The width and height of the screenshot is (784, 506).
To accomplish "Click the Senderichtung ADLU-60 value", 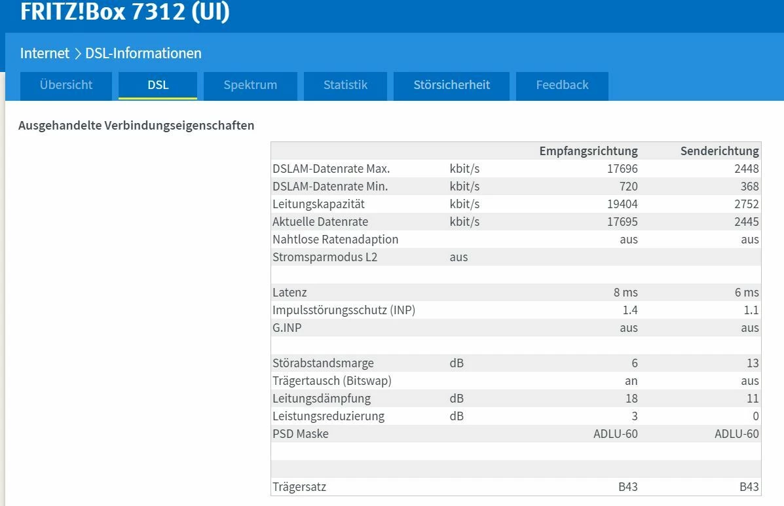I will coord(736,433).
